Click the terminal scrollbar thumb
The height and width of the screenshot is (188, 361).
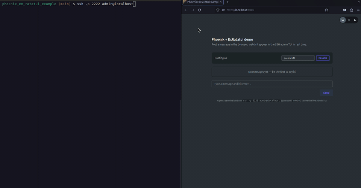click(x=180, y=144)
